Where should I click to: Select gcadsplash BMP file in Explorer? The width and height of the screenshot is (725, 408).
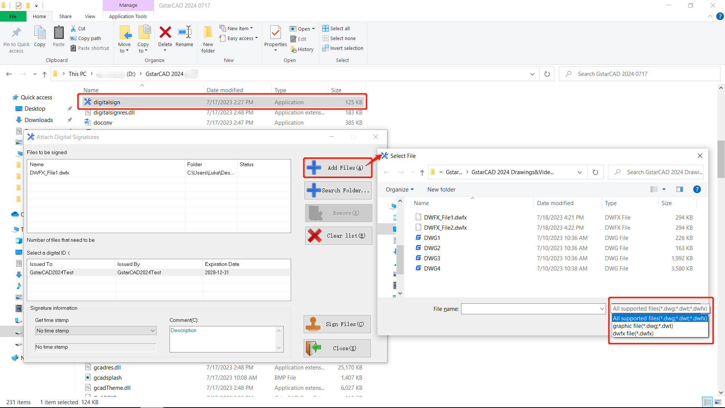[x=223, y=378]
